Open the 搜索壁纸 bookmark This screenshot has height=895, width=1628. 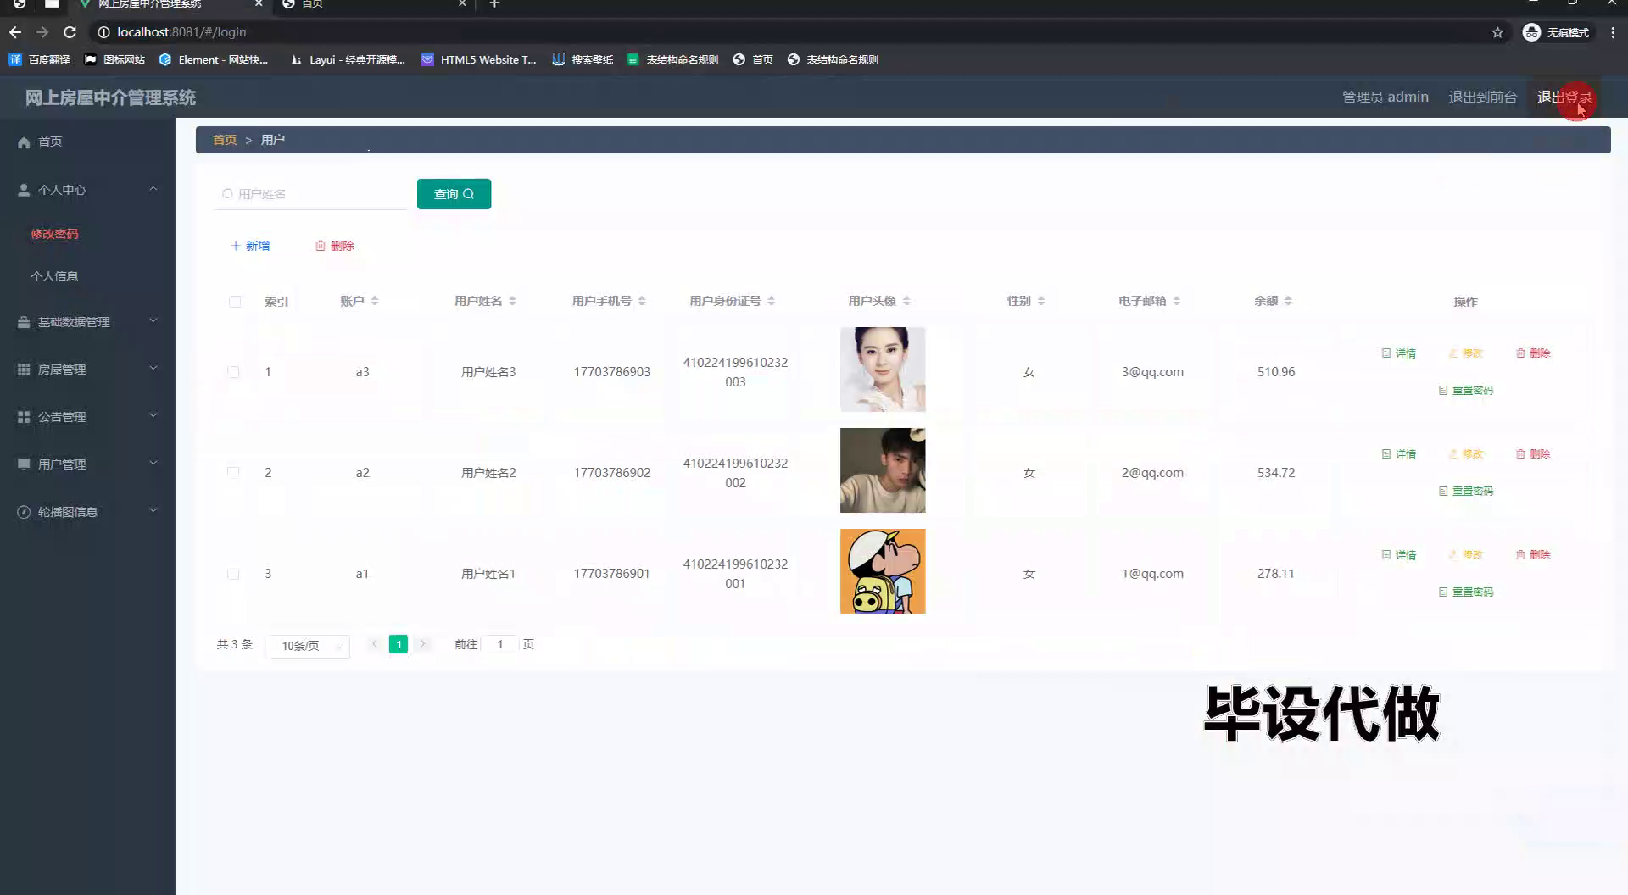(x=583, y=59)
